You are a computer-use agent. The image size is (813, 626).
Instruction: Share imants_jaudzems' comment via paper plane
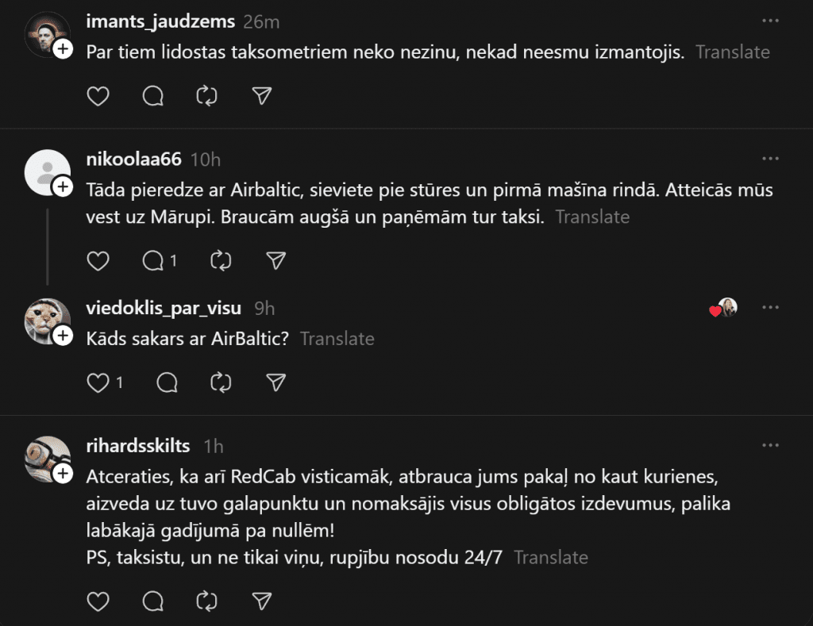click(x=262, y=96)
